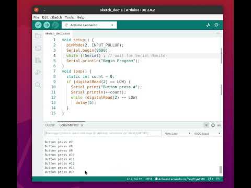Open the Search panel in sidebar
This screenshot has width=251, height=188.
point(38,85)
